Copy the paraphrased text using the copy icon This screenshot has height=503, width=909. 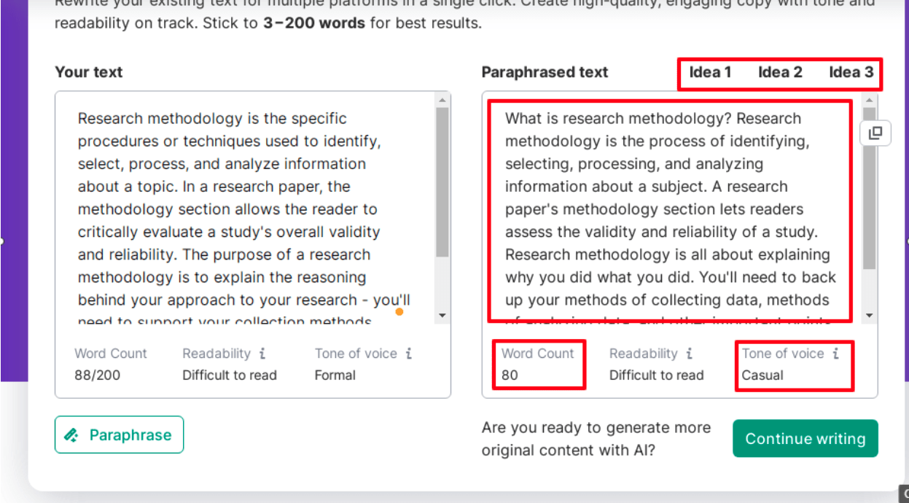pos(875,133)
